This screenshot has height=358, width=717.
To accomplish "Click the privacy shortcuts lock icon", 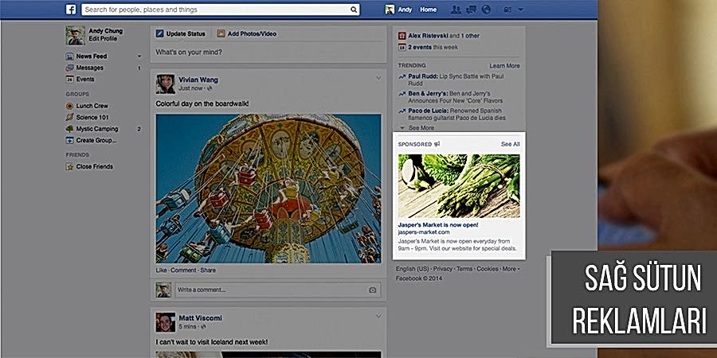I will (506, 10).
